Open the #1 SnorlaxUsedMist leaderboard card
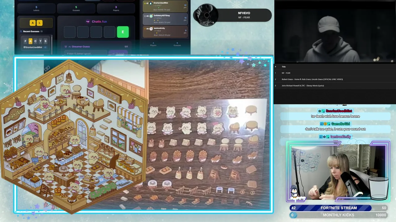Viewport: 396px width, 222px height. coord(166,6)
